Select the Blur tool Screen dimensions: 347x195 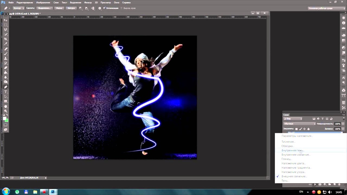(6, 77)
